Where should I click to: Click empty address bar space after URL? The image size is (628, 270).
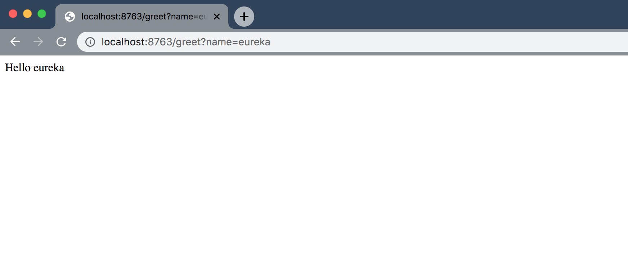[447, 42]
